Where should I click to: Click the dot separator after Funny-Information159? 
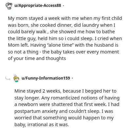pyautogui.click(x=72, y=78)
